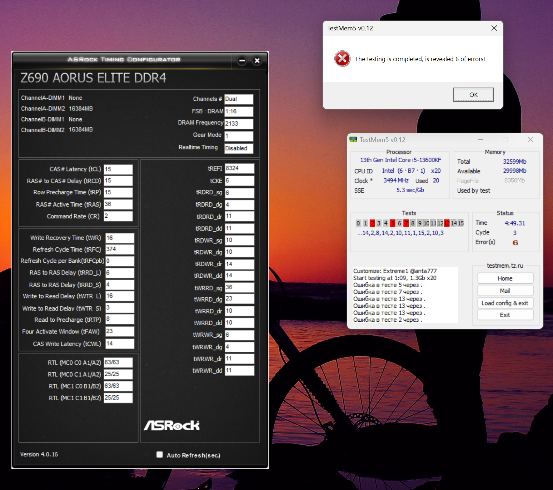Click the tWRRD_dg field showing 23
Screen dimensions: 553x490
click(x=240, y=299)
